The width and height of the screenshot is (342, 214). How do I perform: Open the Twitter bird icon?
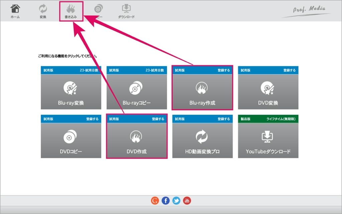pos(176,201)
